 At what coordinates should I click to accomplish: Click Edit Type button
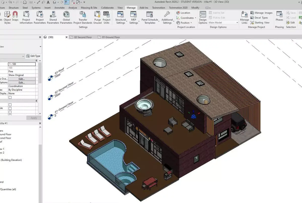(33, 56)
